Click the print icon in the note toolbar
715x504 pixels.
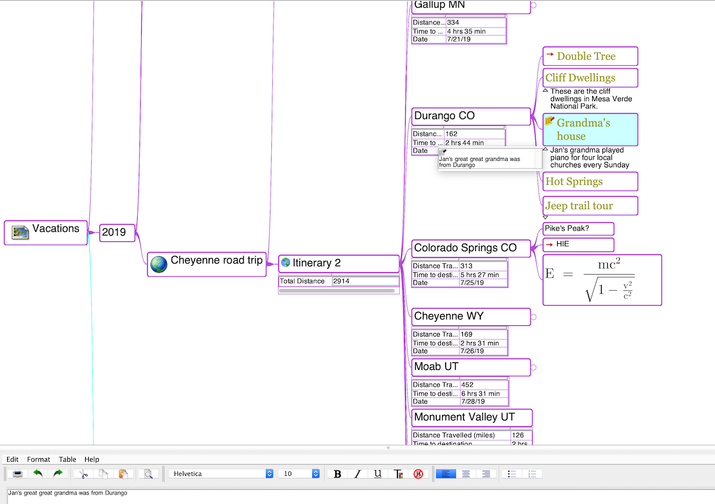[x=18, y=474]
